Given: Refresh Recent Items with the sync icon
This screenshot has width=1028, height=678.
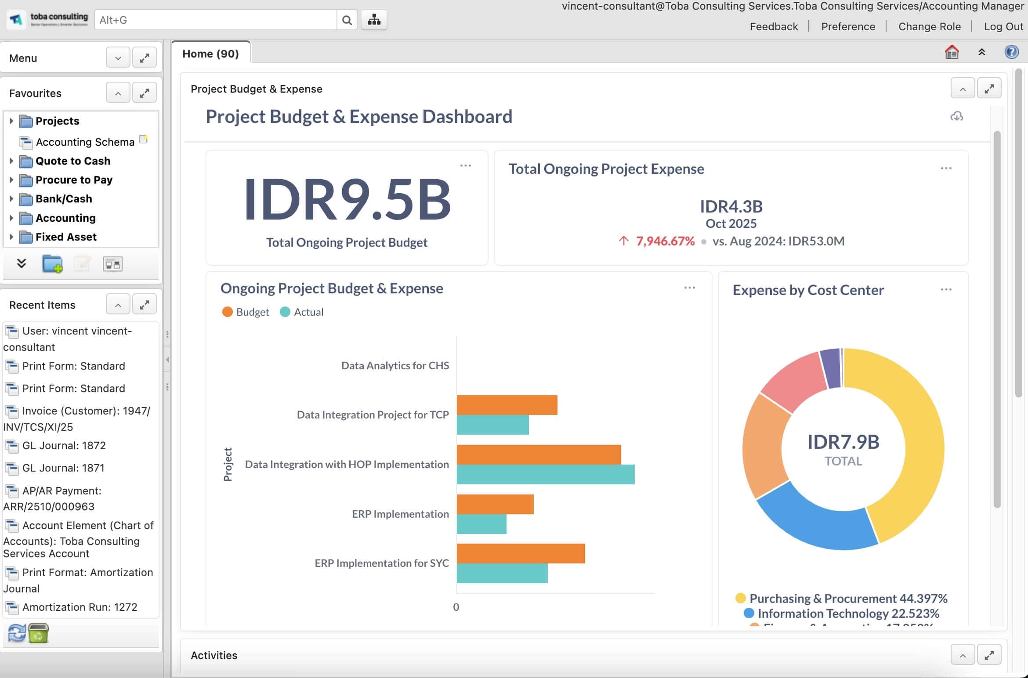Looking at the screenshot, I should point(17,633).
